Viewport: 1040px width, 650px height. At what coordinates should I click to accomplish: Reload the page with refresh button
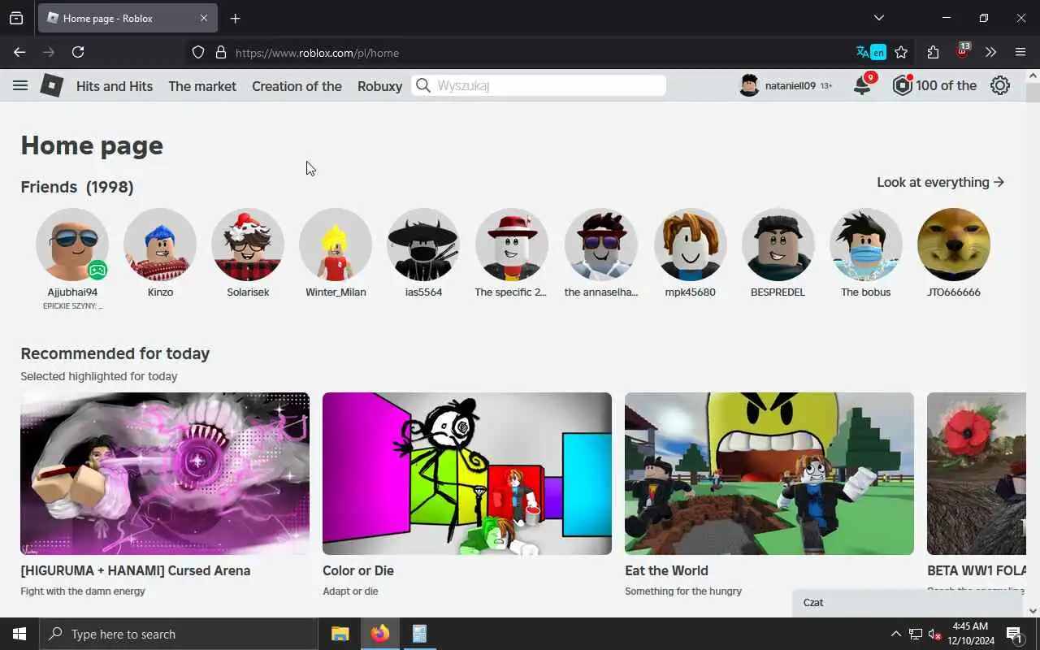pyautogui.click(x=78, y=52)
